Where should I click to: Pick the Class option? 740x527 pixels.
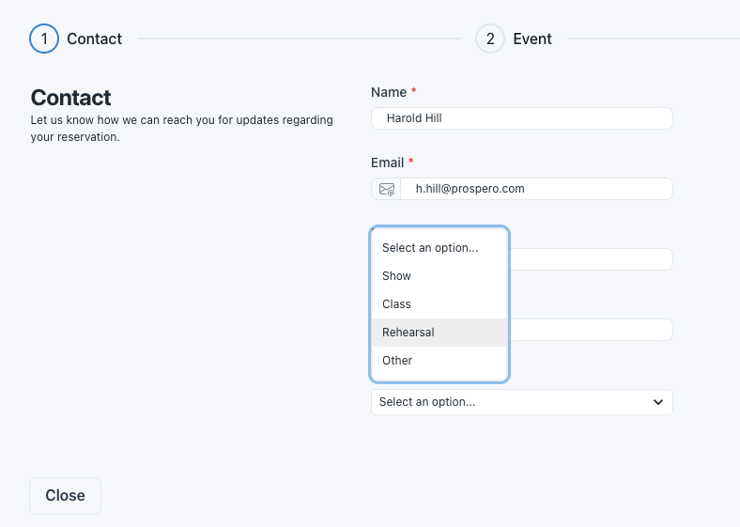[x=439, y=304]
